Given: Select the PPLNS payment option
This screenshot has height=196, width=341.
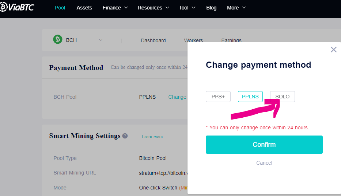Looking at the screenshot, I should point(250,97).
